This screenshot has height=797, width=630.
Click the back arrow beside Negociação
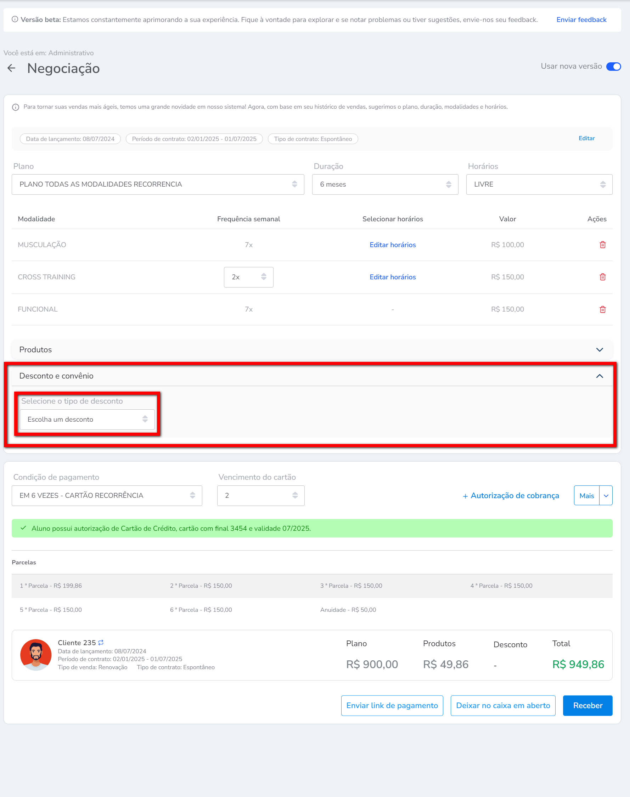tap(11, 68)
